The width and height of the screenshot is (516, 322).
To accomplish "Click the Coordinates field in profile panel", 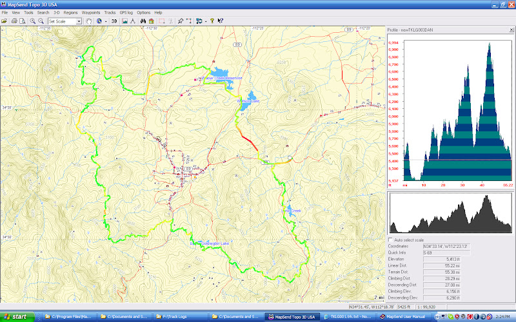I will 445,247.
